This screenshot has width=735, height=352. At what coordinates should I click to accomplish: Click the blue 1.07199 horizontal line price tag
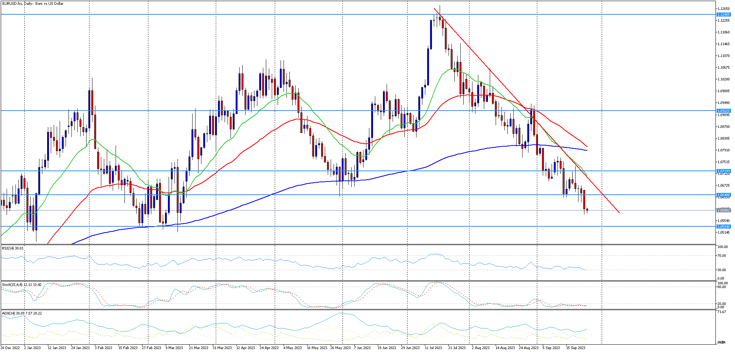(724, 171)
